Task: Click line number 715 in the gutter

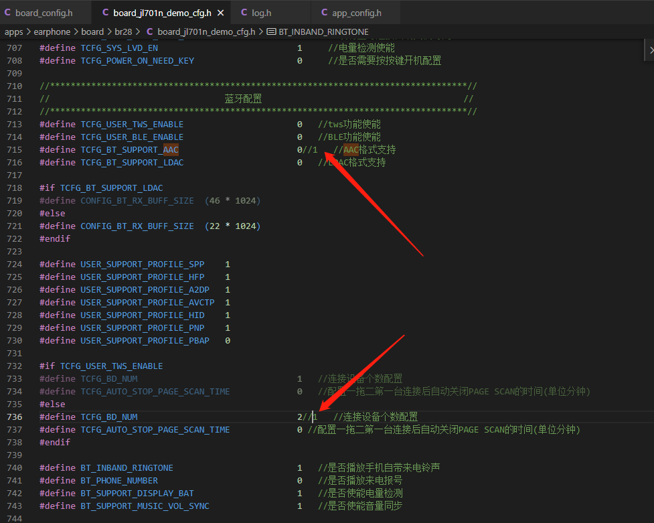Action: [15, 150]
